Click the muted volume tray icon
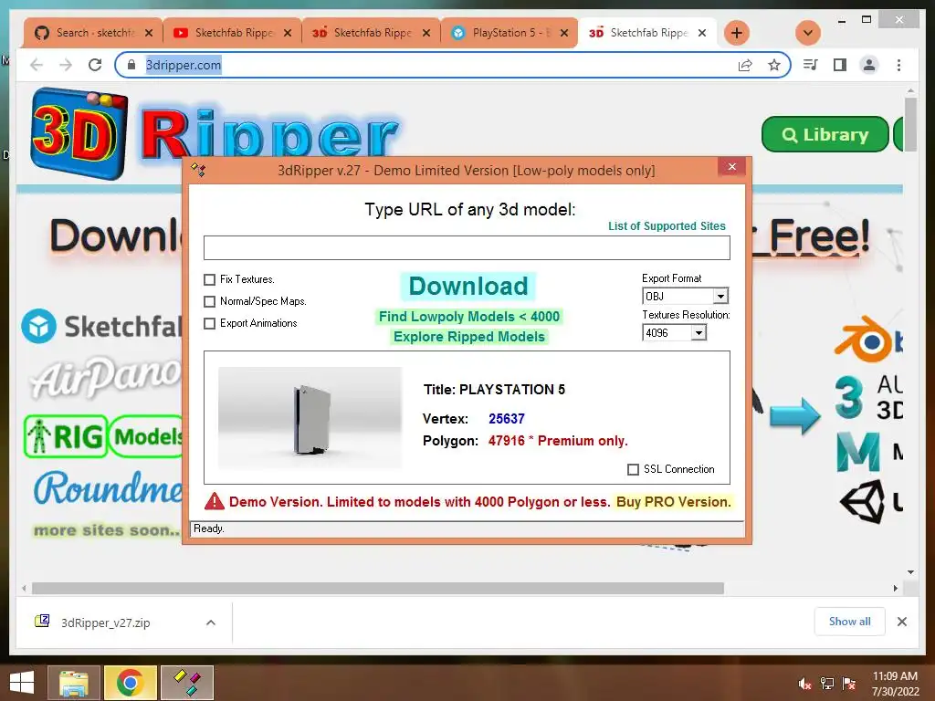 point(804,684)
